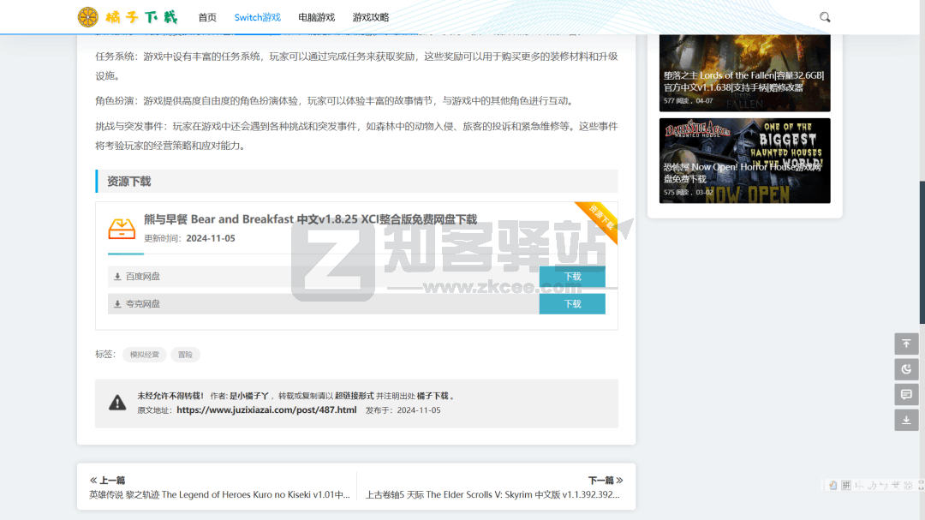The width and height of the screenshot is (925, 520).
Task: Click the warning triangle copyright icon
Action: pyautogui.click(x=117, y=403)
